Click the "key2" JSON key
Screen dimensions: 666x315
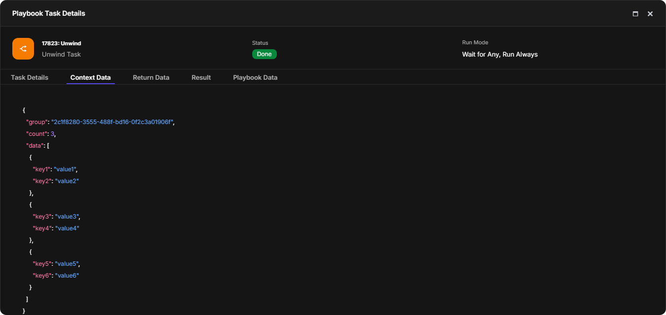tap(42, 181)
